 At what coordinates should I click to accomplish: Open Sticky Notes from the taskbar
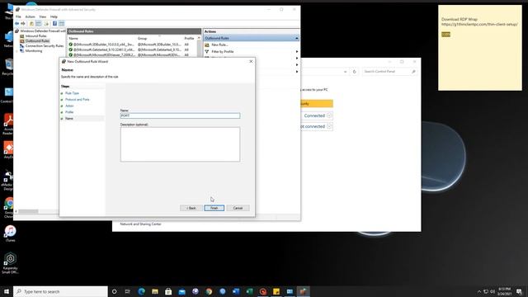coord(276,291)
